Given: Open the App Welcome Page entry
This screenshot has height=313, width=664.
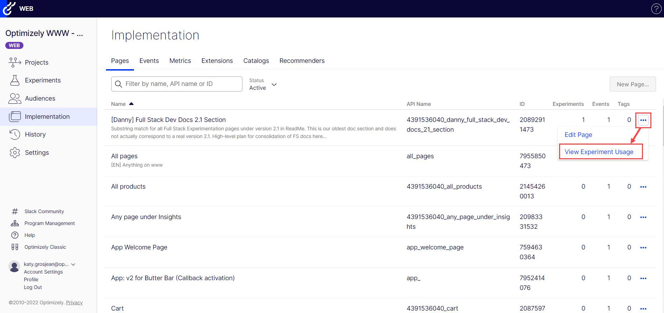Looking at the screenshot, I should click(x=139, y=247).
